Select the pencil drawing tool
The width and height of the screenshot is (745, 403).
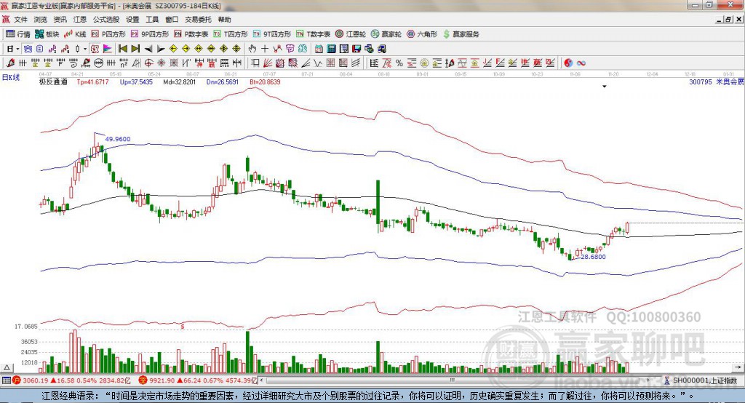tap(12, 63)
